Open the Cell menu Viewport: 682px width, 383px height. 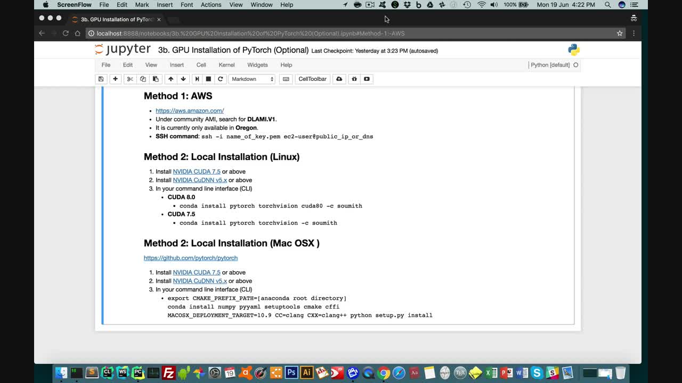tap(201, 65)
